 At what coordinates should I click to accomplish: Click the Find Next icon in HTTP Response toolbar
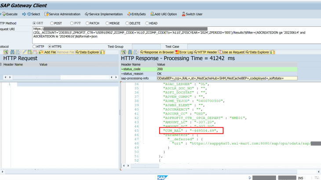point(135,52)
